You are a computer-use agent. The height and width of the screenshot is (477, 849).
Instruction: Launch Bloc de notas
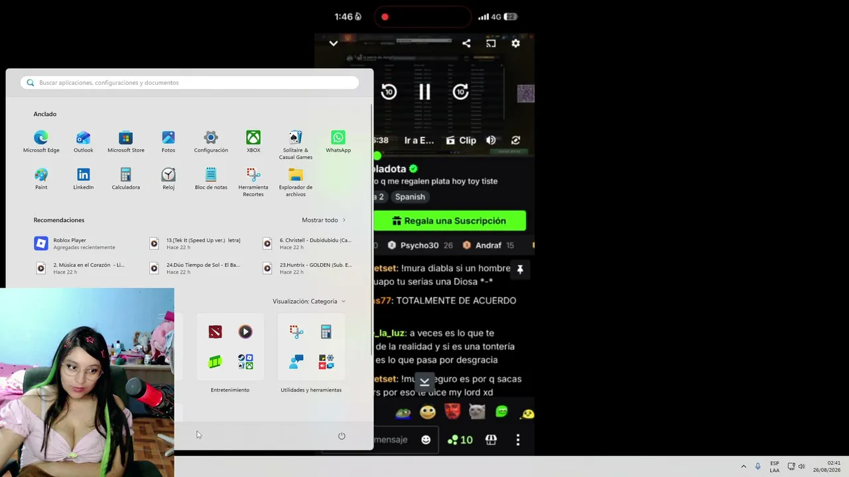tap(211, 179)
